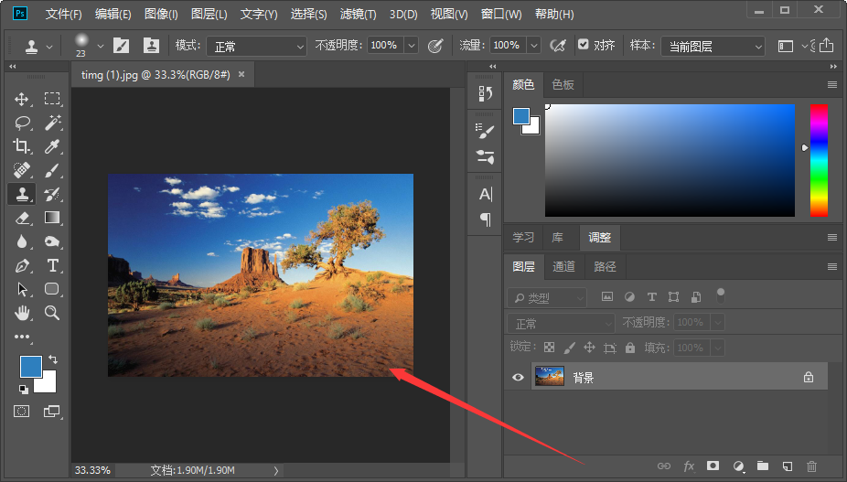Select the Gradient tool
The width and height of the screenshot is (847, 482).
click(x=52, y=218)
